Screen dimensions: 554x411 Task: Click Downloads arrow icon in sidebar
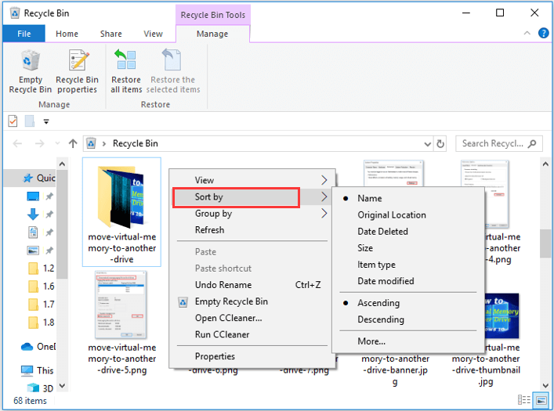point(33,215)
